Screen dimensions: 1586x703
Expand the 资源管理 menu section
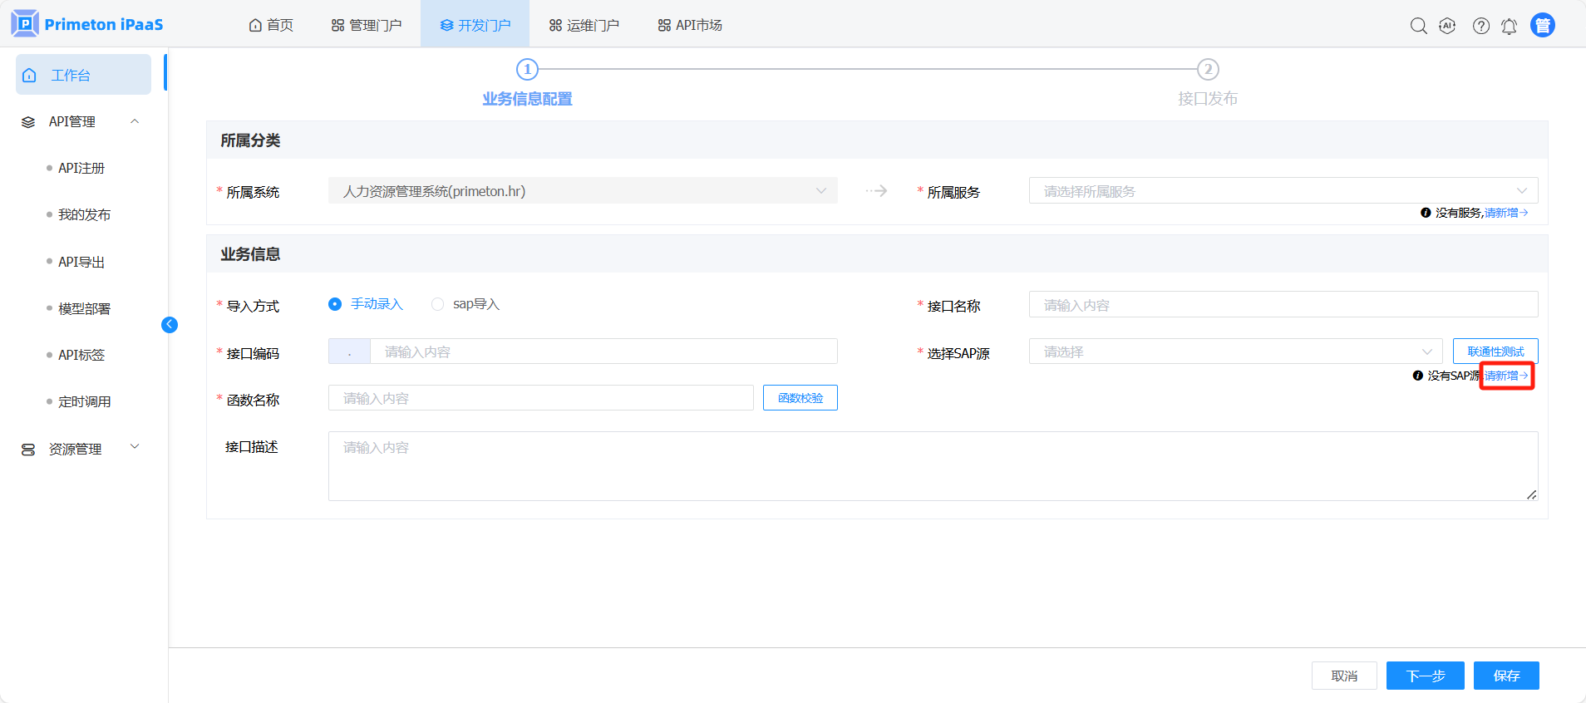[x=135, y=447]
